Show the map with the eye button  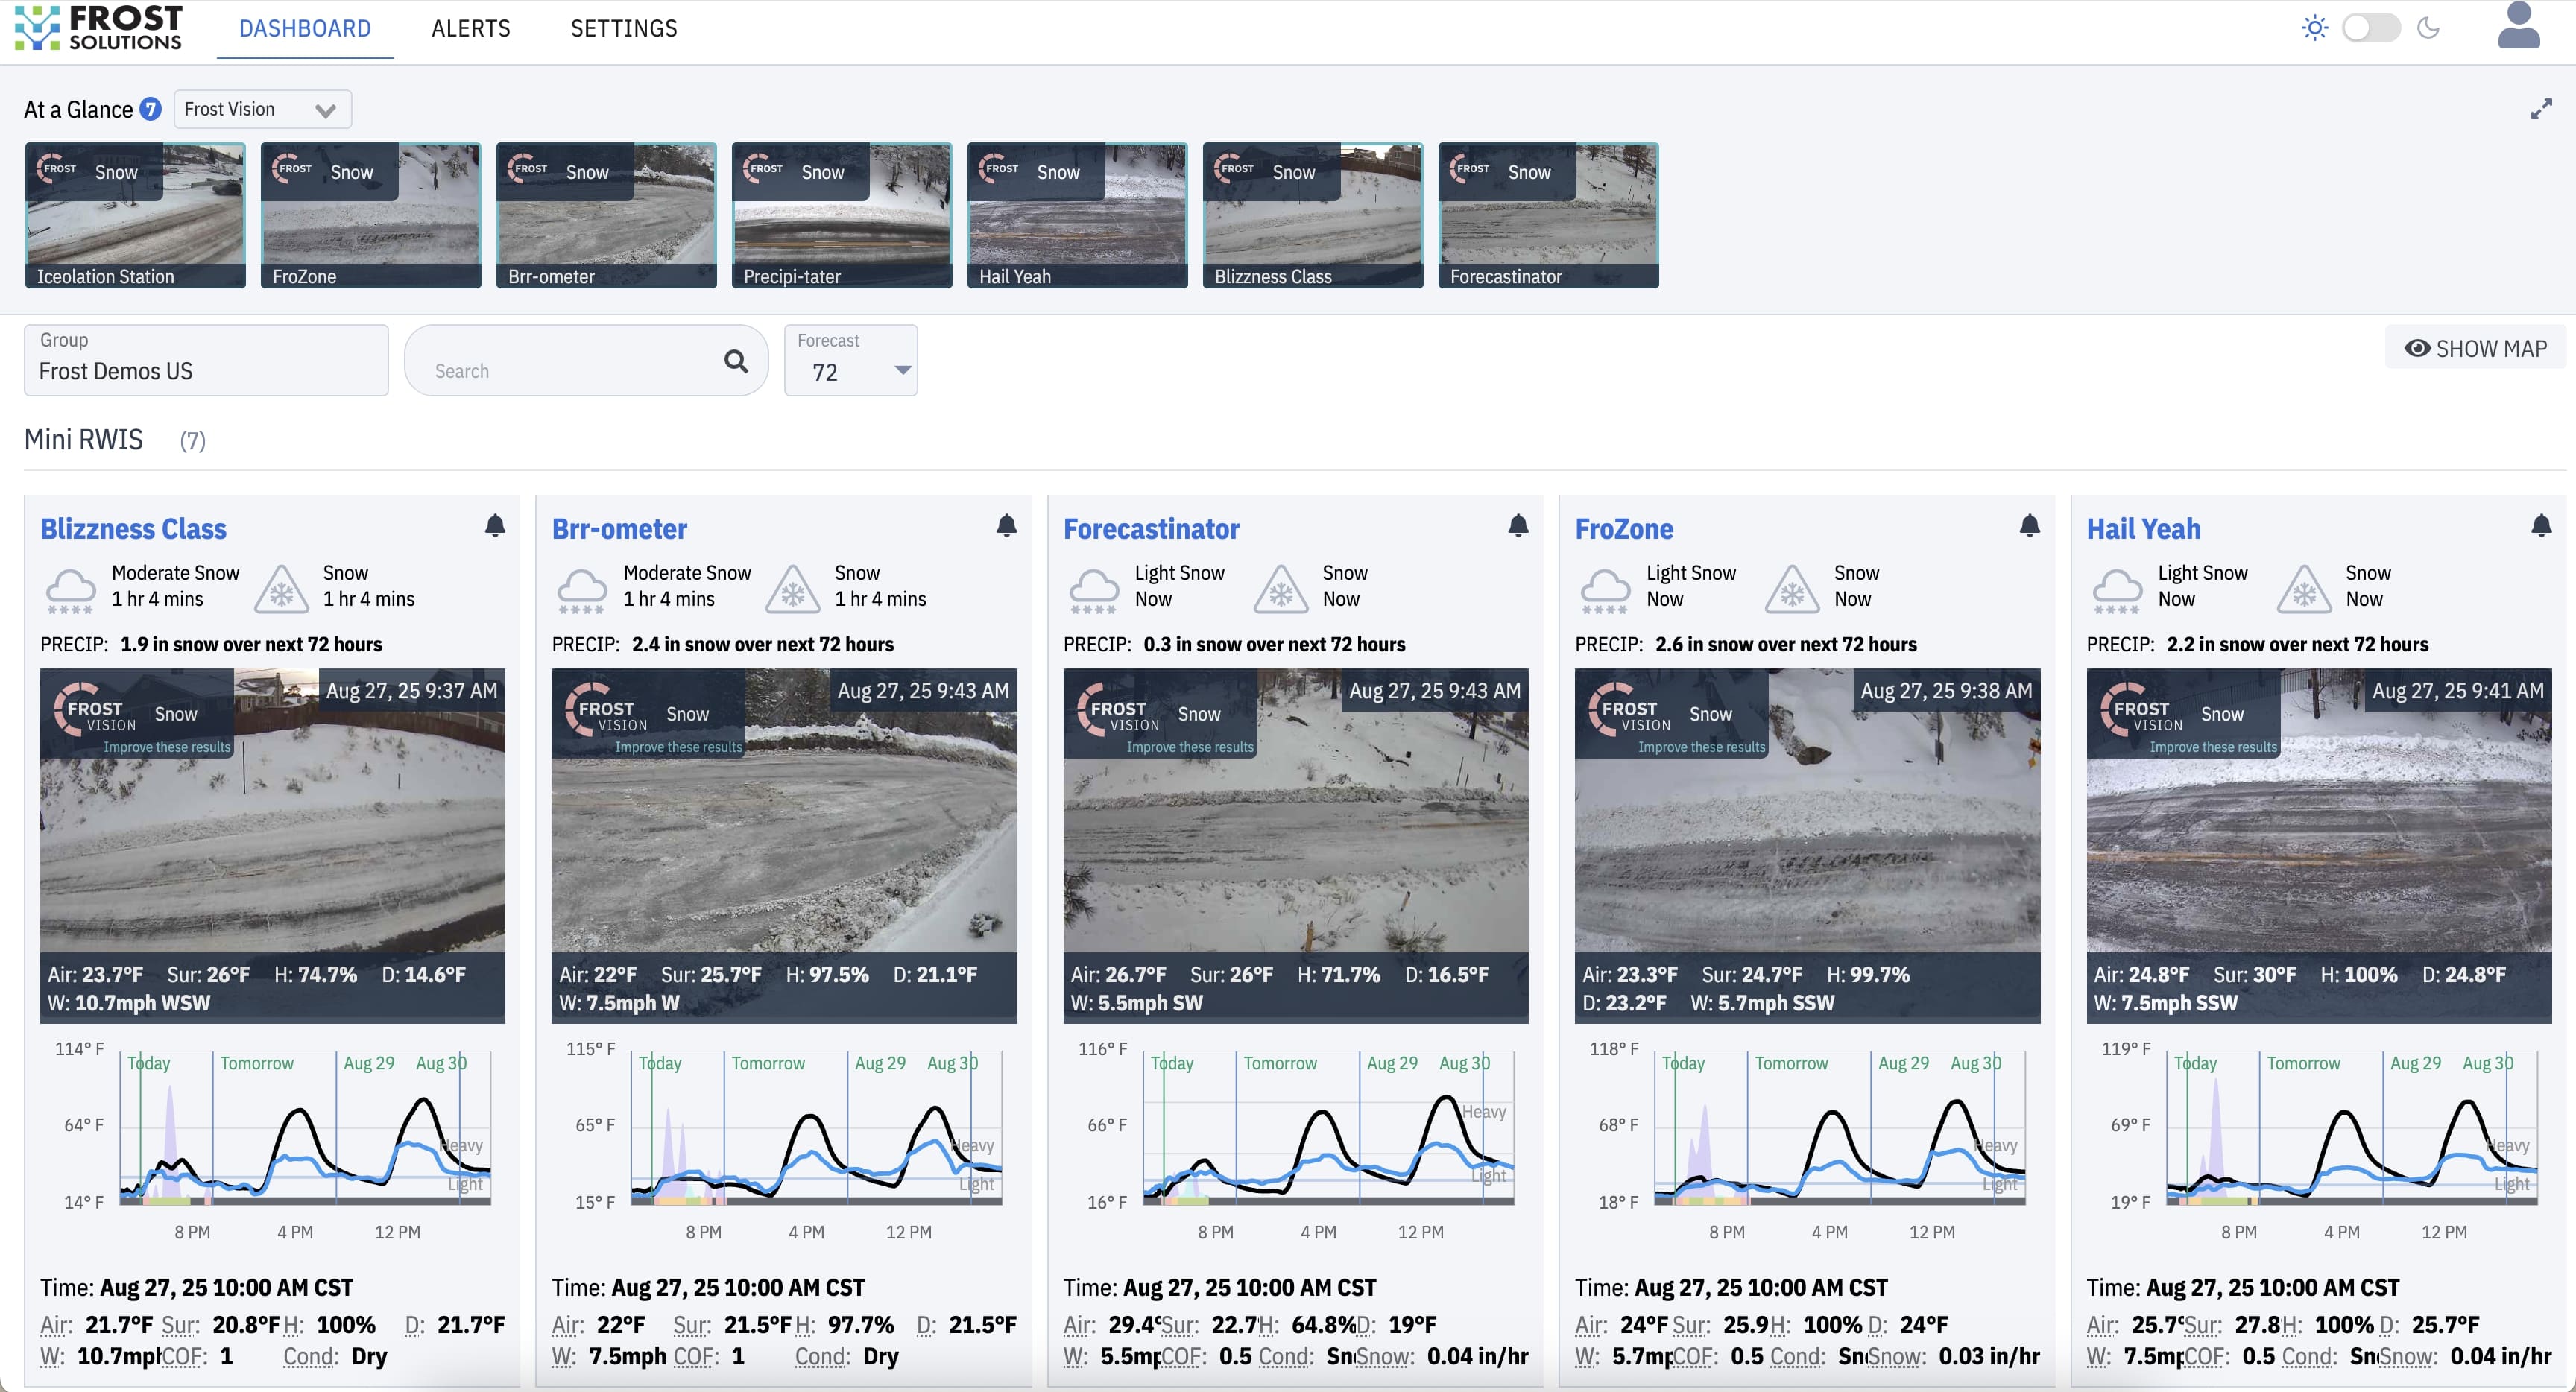tap(2475, 348)
